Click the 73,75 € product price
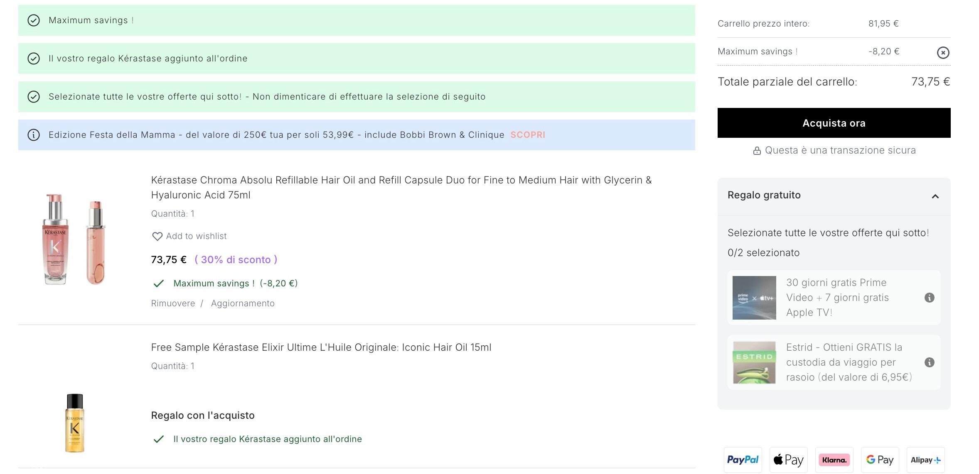 [169, 260]
